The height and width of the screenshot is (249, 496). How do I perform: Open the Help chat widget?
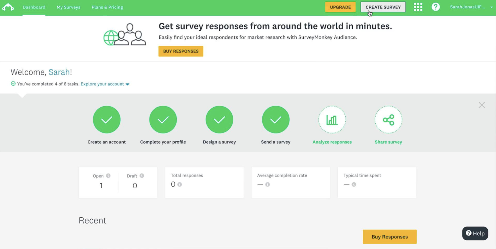(475, 233)
